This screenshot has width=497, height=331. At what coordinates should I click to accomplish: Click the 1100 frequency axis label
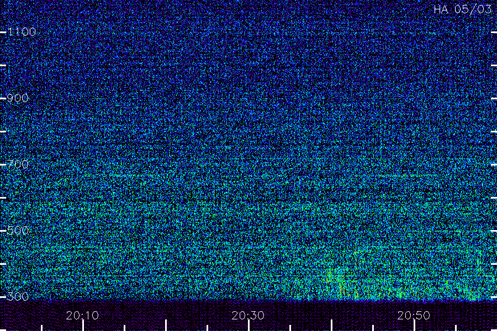point(22,32)
